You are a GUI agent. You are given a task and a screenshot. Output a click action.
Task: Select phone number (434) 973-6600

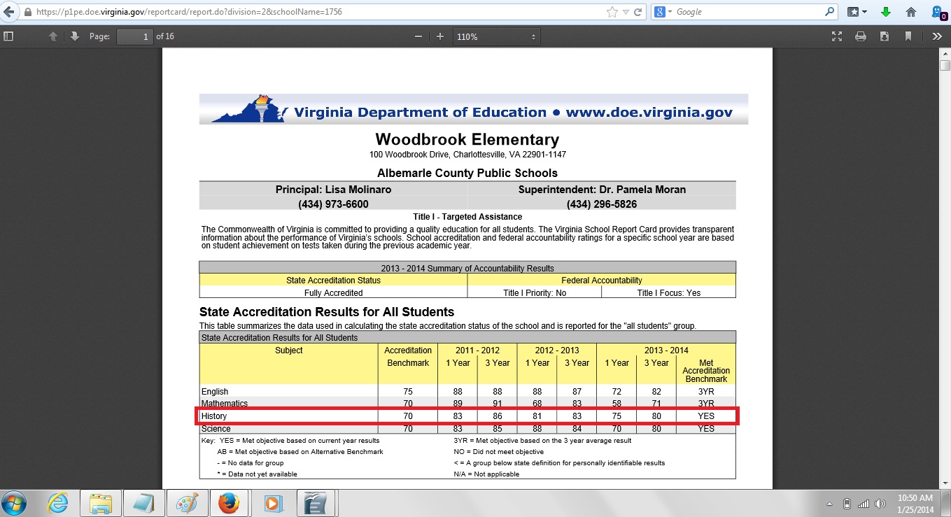333,204
